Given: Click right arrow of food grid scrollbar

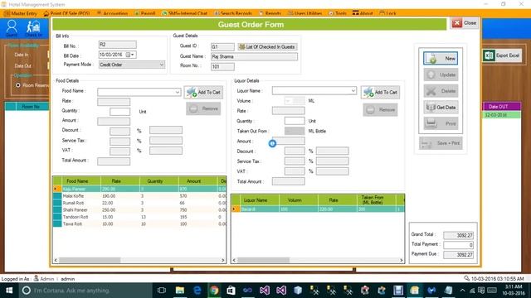Looking at the screenshot, I should point(223,260).
